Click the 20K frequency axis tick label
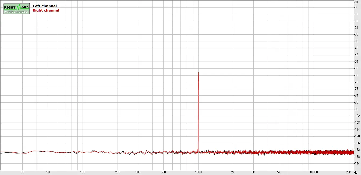The image size is (361, 175). pos(348,172)
